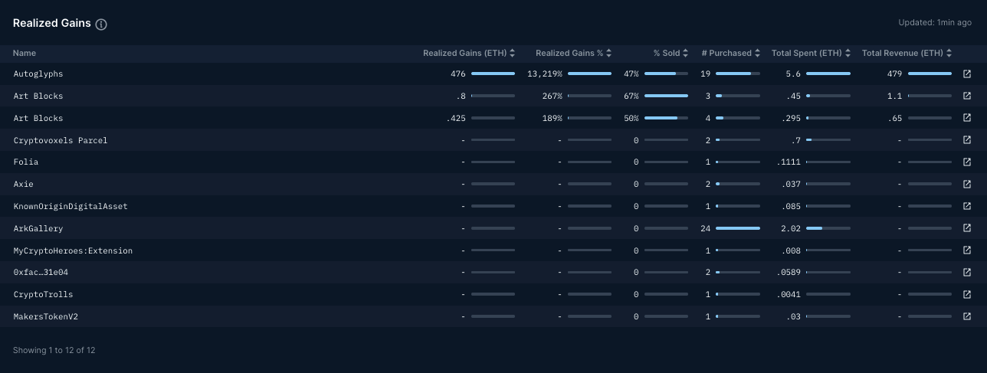The width and height of the screenshot is (987, 373).
Task: Click ArkGallery # Purchased progress bar
Action: 738,227
